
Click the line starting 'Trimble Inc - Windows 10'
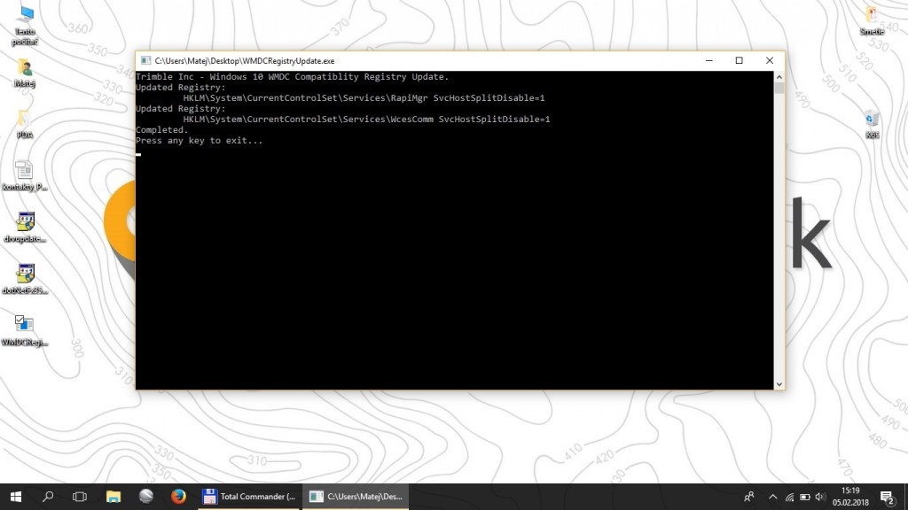[x=293, y=77]
